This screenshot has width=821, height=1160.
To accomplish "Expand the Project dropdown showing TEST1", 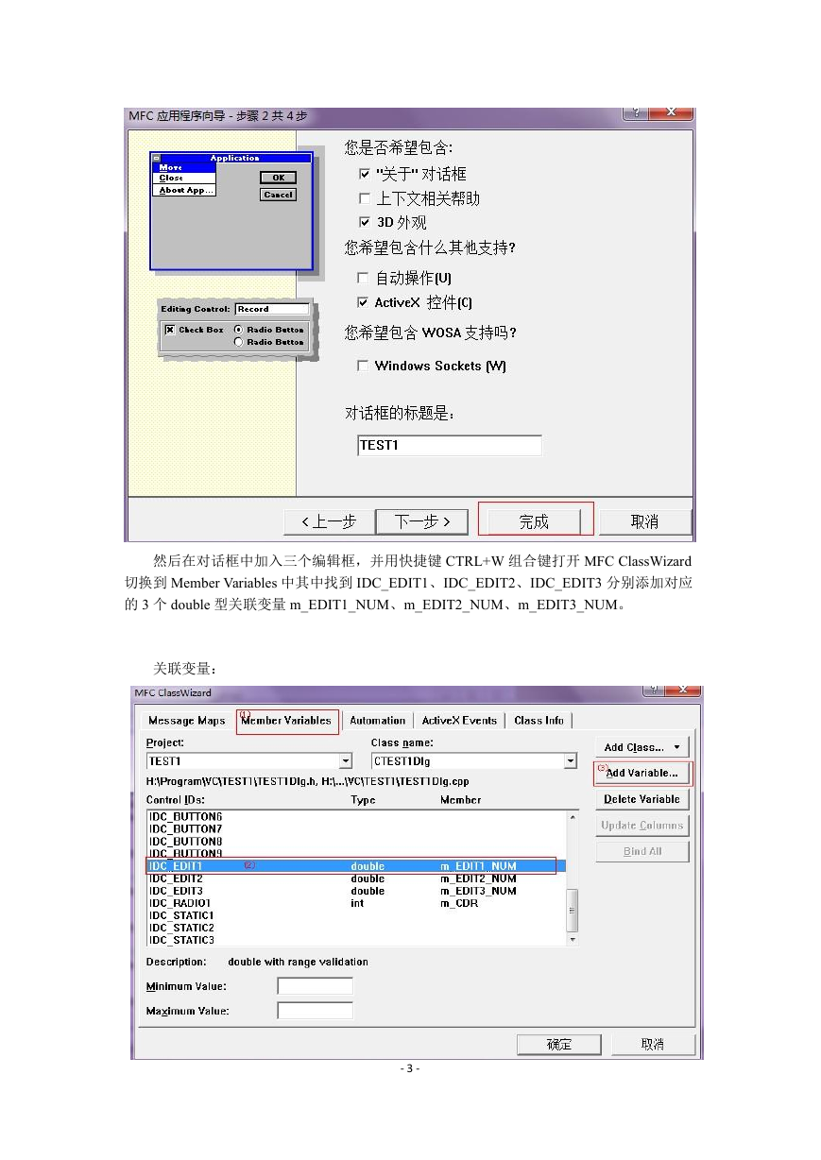I will (346, 761).
